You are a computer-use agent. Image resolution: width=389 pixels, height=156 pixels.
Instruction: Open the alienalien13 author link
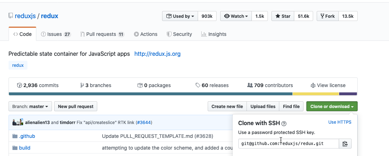pos(37,122)
